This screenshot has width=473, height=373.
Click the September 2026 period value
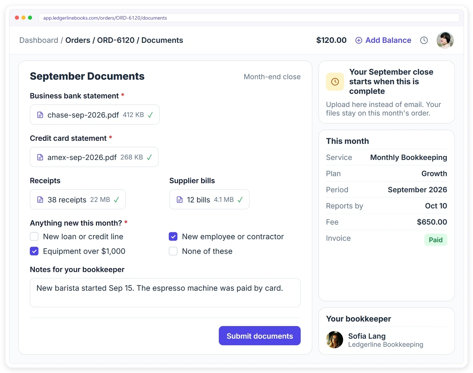click(417, 190)
